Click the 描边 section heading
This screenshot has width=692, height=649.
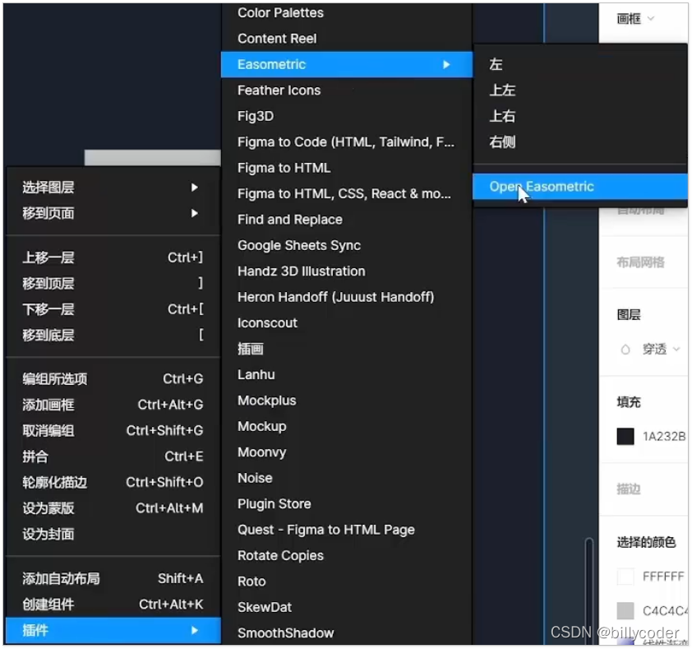tap(629, 489)
